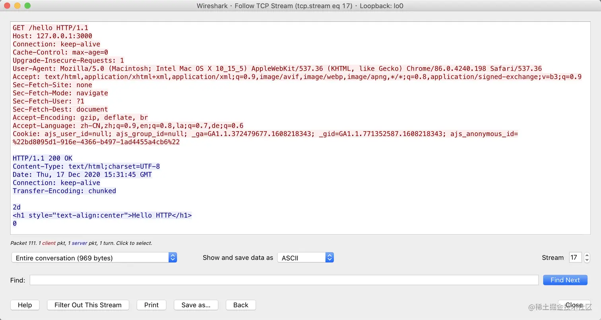Click the Accept-Language header line

128,126
